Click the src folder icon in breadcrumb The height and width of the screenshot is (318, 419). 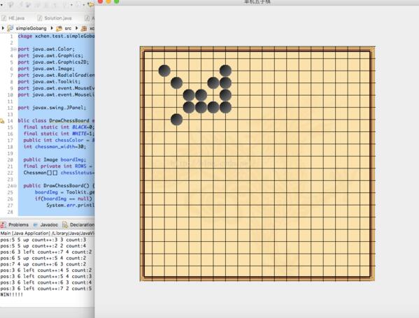click(x=59, y=28)
